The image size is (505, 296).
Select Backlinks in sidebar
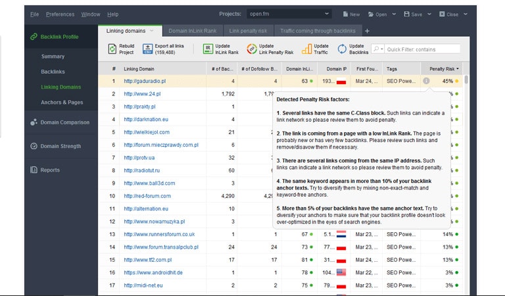coord(53,72)
